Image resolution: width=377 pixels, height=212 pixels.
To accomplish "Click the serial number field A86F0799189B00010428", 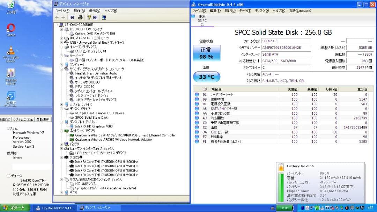I will (x=286, y=47).
